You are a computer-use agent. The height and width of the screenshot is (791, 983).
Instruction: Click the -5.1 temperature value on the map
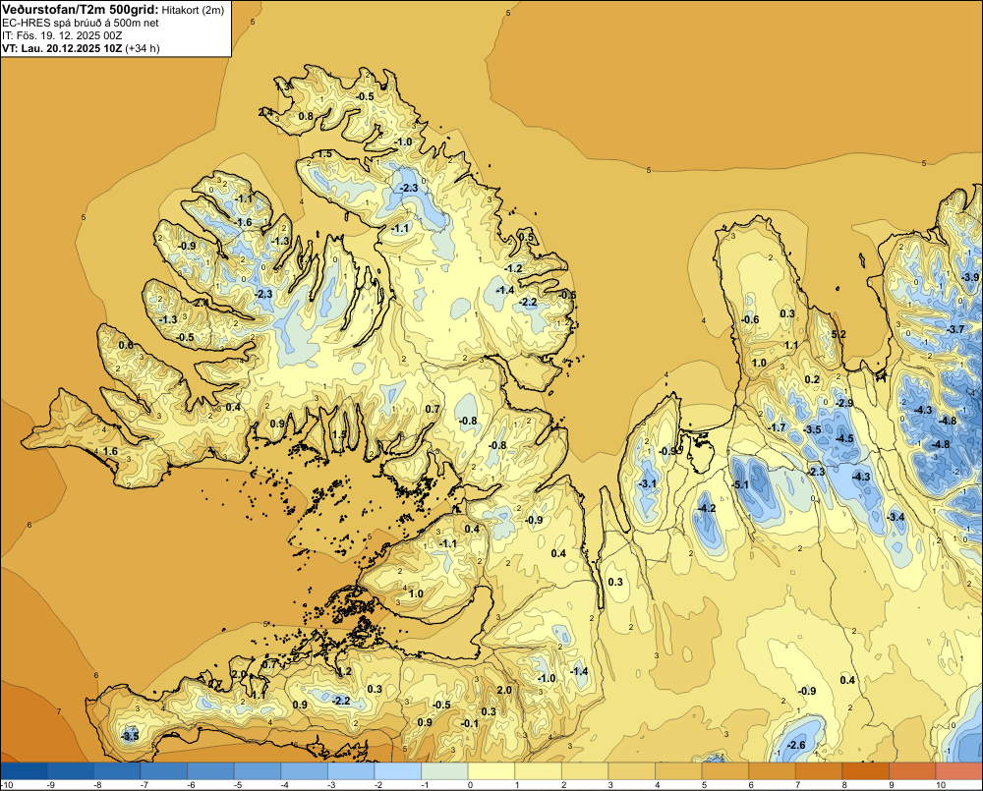point(740,484)
